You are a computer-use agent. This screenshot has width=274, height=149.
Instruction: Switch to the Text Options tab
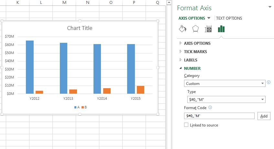point(229,18)
